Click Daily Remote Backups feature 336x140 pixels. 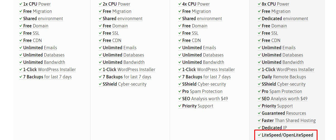(284, 77)
